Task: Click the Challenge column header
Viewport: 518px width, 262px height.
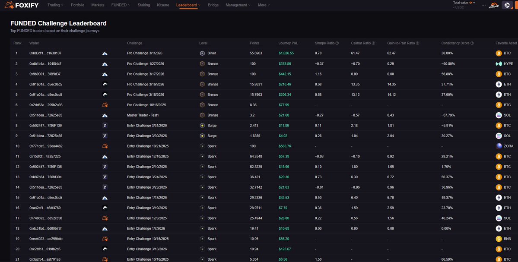Action: (134, 43)
